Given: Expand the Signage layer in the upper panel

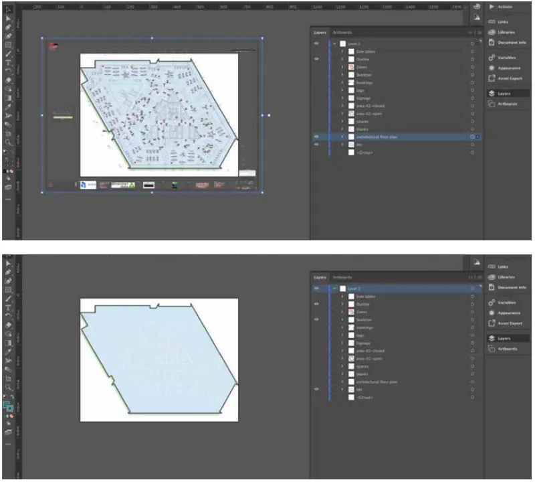Looking at the screenshot, I should click(x=342, y=97).
